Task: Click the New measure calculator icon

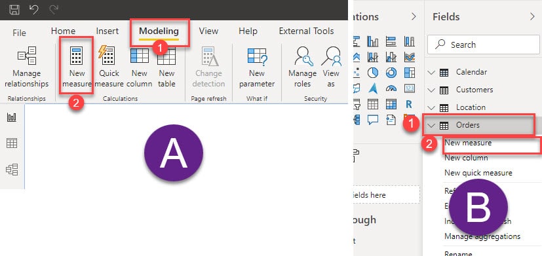Action: coord(76,56)
